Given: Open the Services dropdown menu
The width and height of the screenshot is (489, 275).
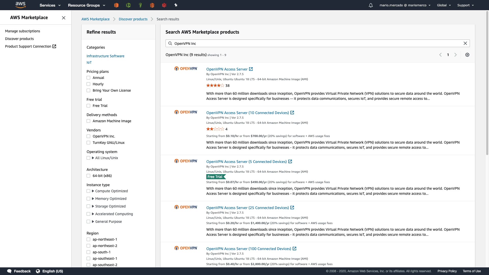Looking at the screenshot, I should (x=50, y=5).
